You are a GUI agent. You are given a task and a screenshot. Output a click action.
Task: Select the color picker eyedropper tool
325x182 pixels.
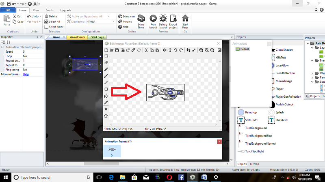coord(106,103)
